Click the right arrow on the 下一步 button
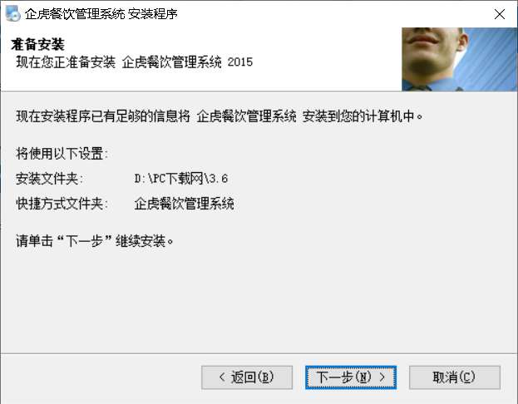Image resolution: width=518 pixels, height=404 pixels. tap(382, 377)
